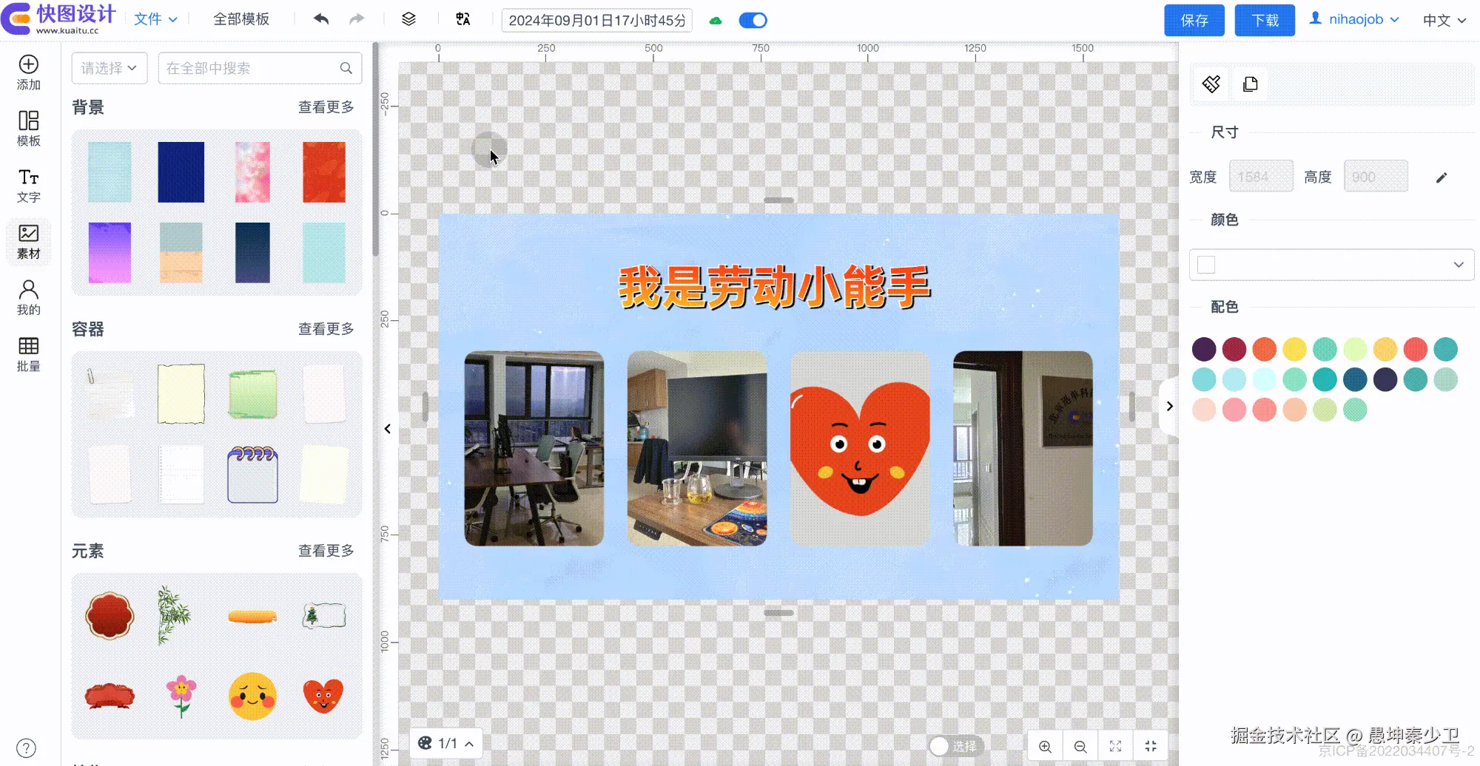Open the 中文 language menu
Screen dimensions: 1480x766
pyautogui.click(x=1442, y=20)
